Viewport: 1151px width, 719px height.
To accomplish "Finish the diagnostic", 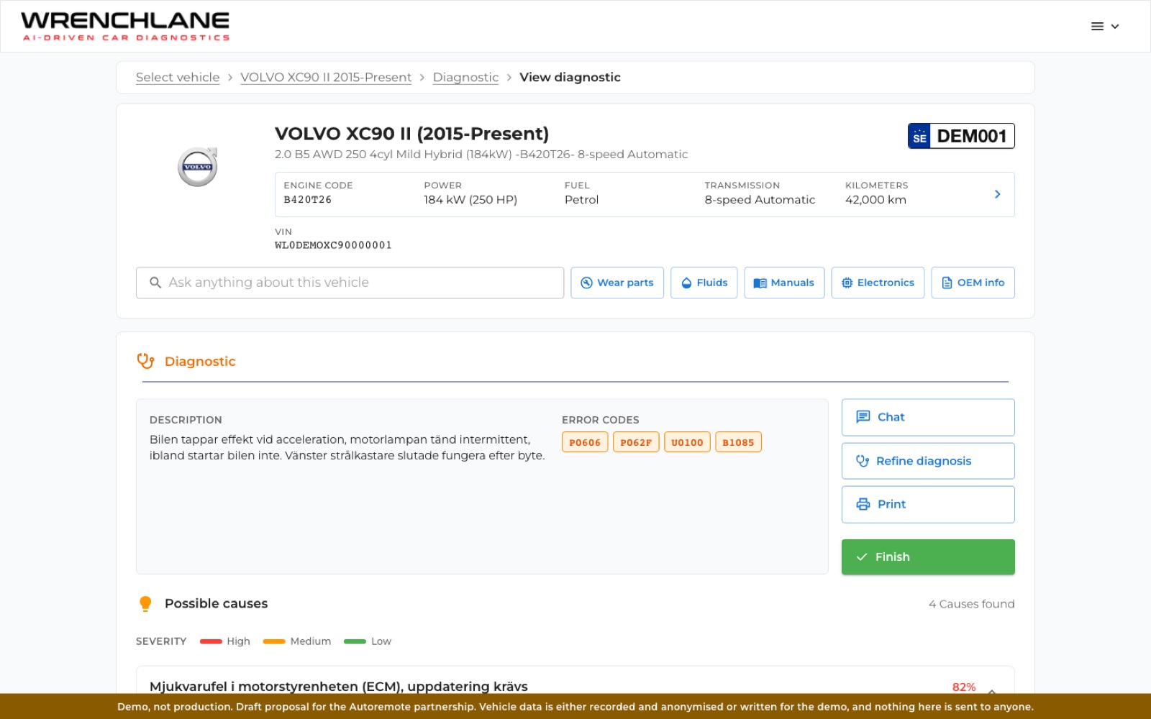I will pos(928,557).
